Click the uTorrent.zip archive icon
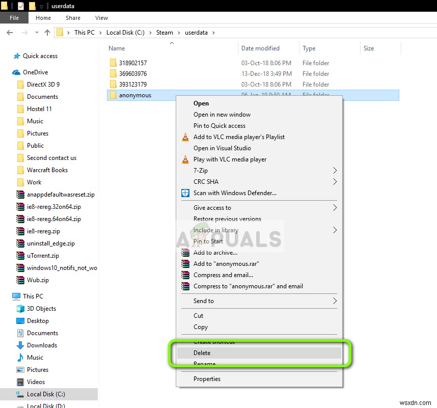Screen dimensions: 437x408 click(x=20, y=256)
